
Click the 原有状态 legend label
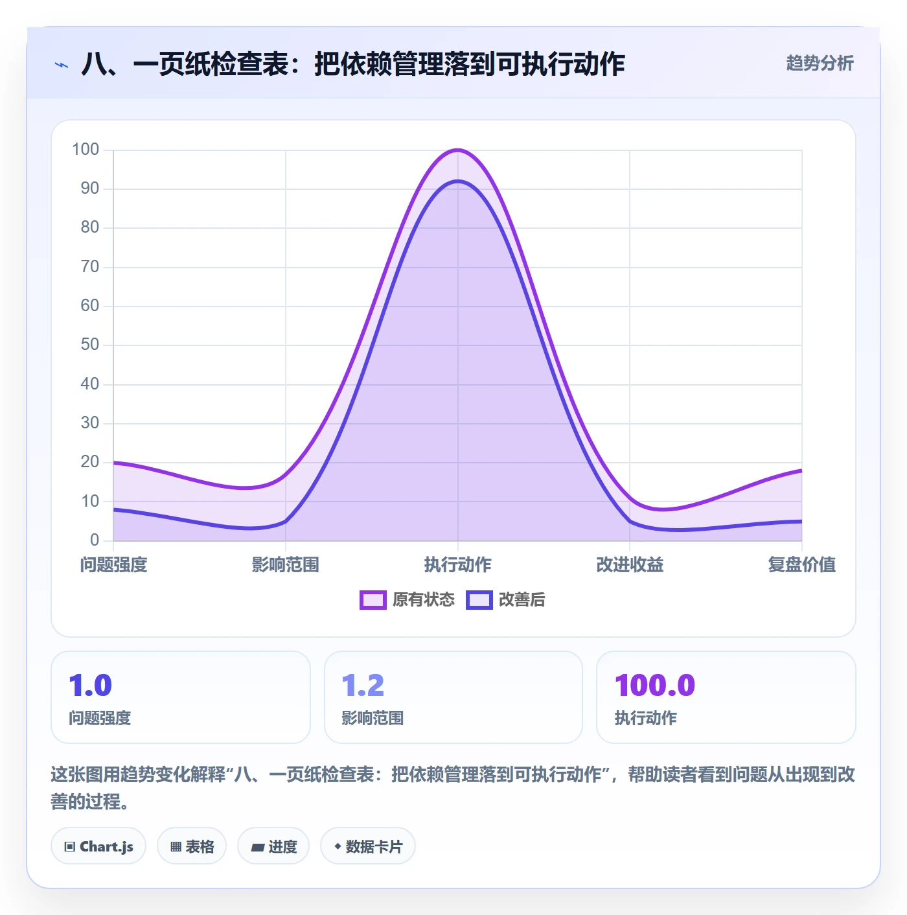[x=424, y=599]
